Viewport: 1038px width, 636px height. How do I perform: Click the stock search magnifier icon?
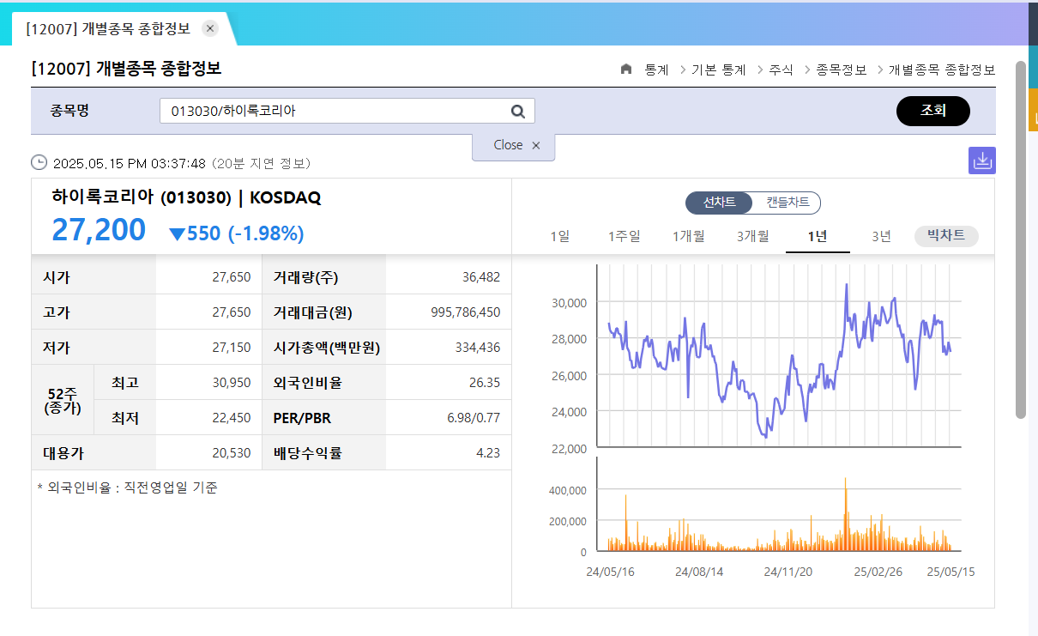click(517, 111)
